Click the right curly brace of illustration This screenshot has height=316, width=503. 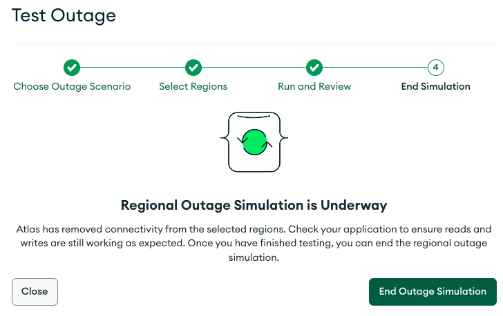point(283,141)
